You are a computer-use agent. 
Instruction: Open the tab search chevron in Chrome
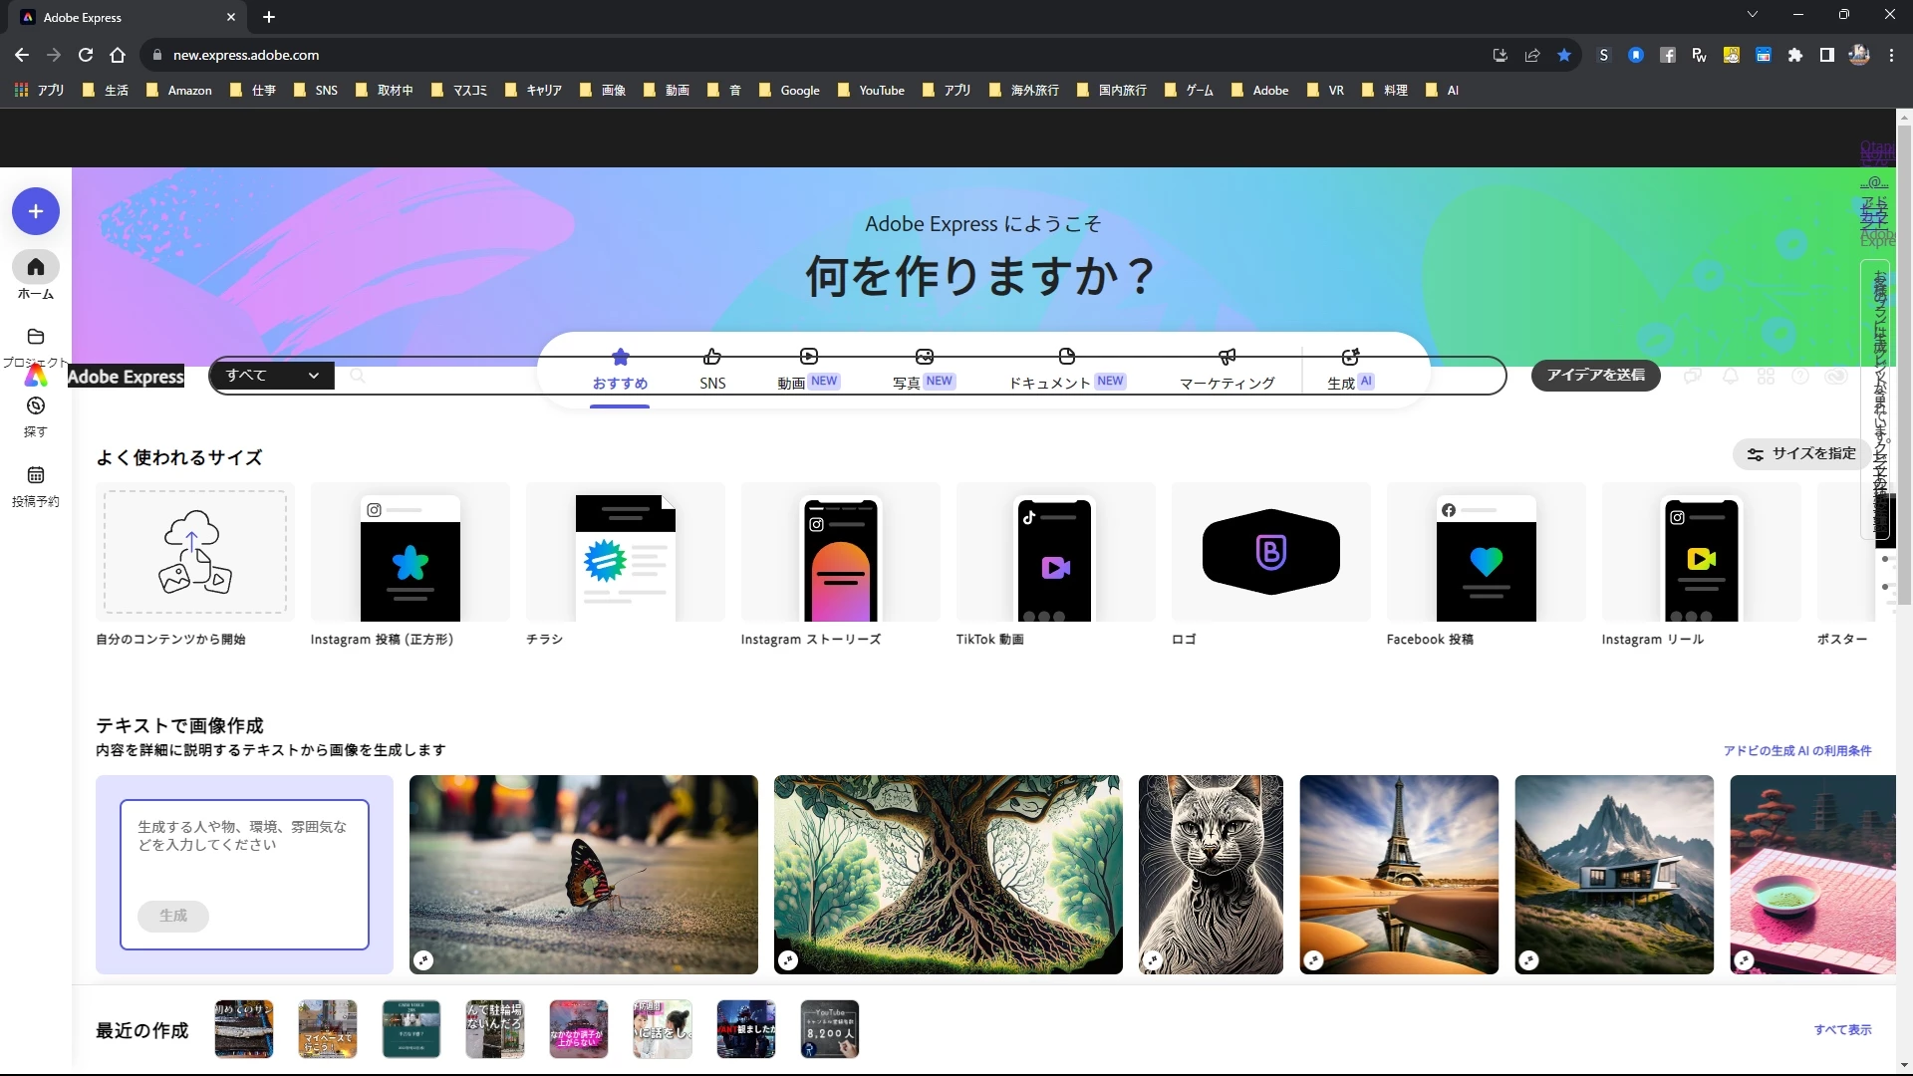1752,15
